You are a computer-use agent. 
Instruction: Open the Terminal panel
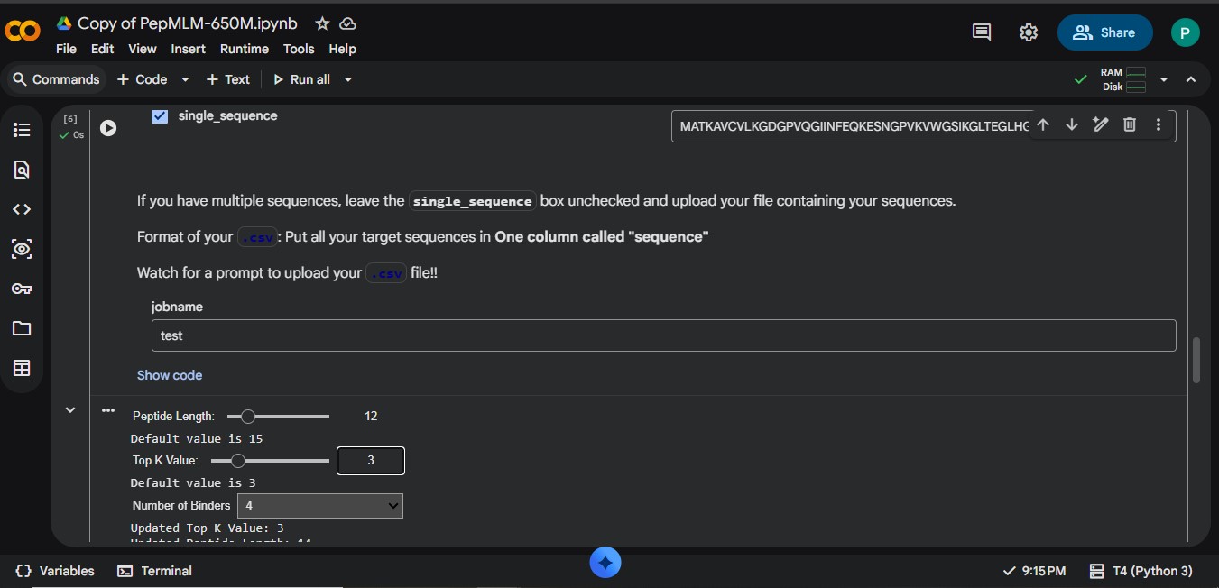[154, 571]
